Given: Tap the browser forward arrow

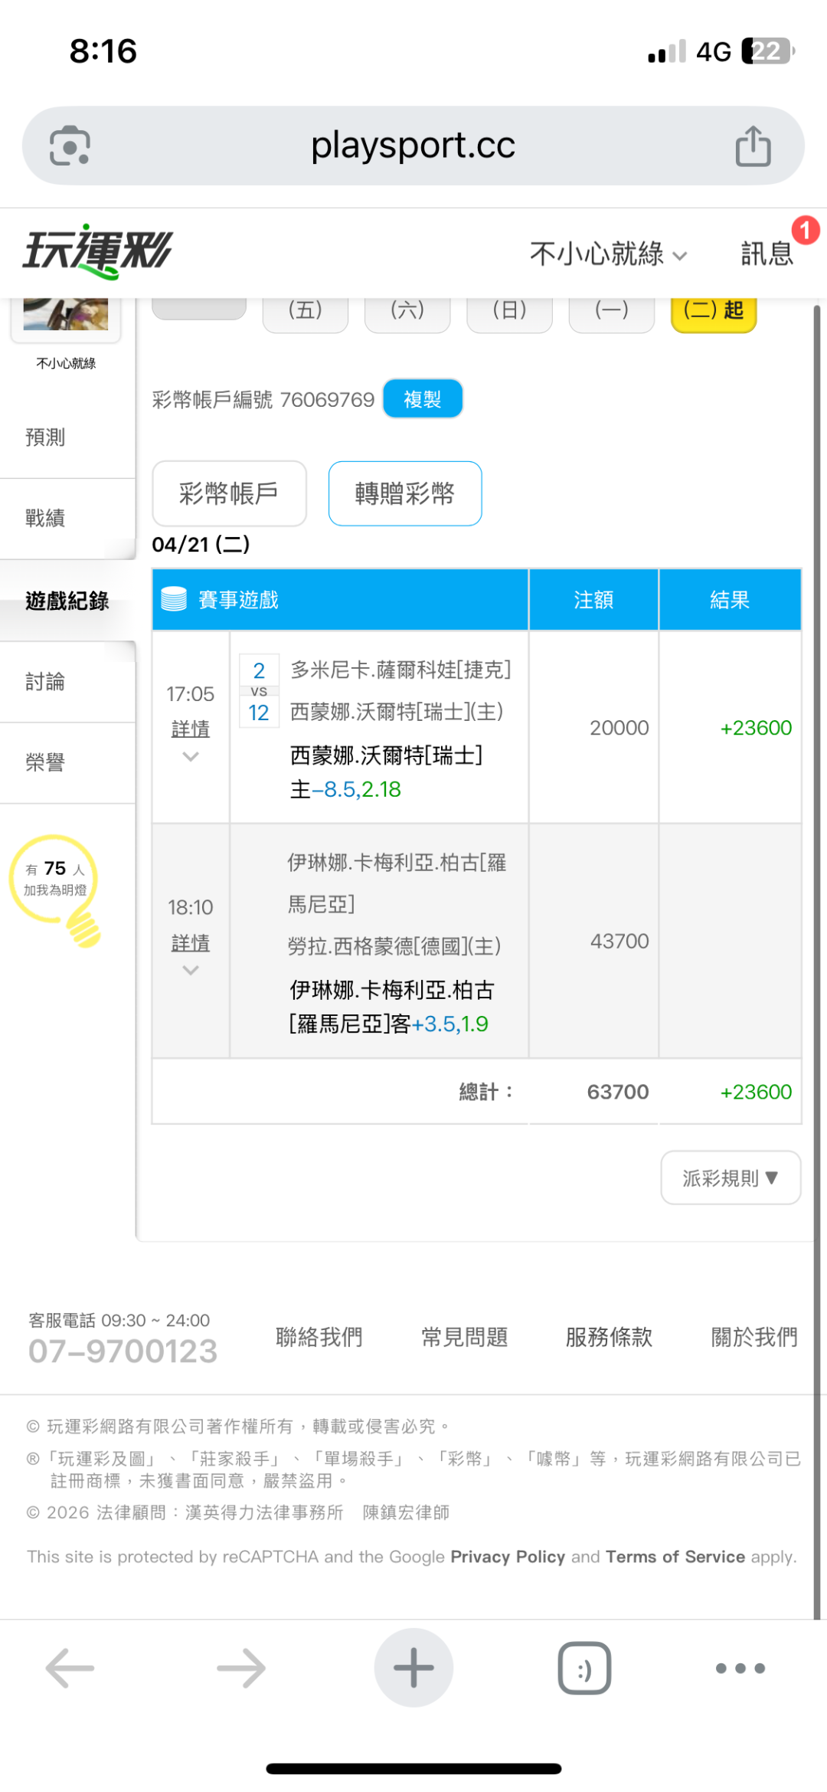Looking at the screenshot, I should click(x=241, y=1668).
